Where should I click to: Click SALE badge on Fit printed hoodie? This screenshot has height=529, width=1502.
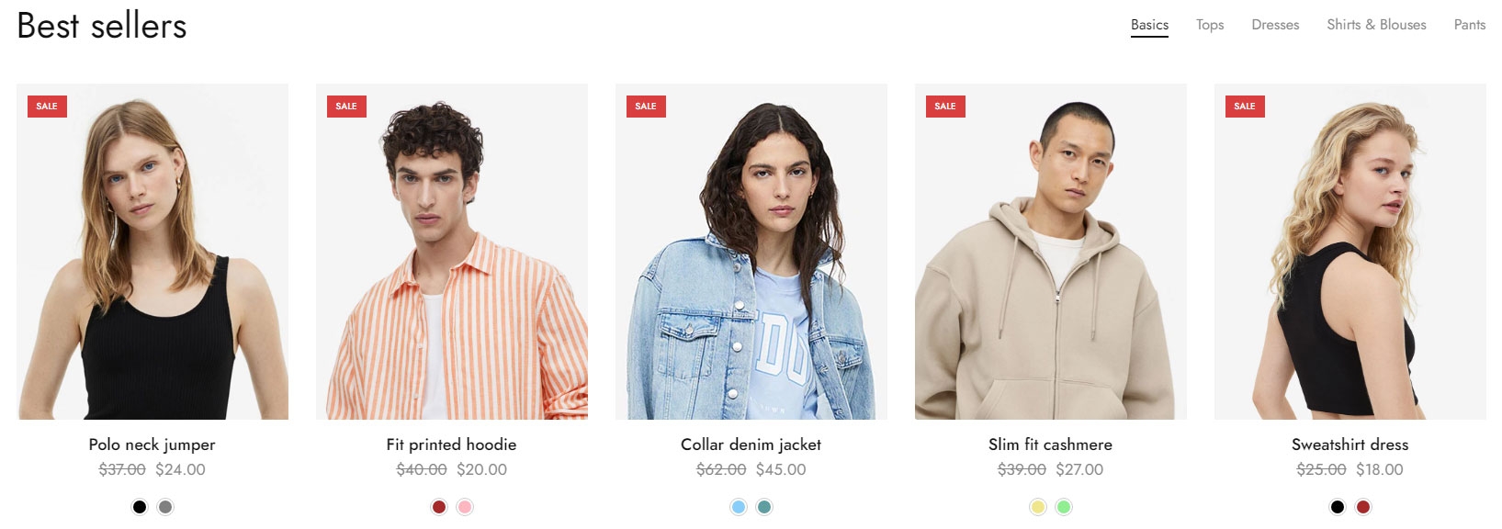(346, 107)
